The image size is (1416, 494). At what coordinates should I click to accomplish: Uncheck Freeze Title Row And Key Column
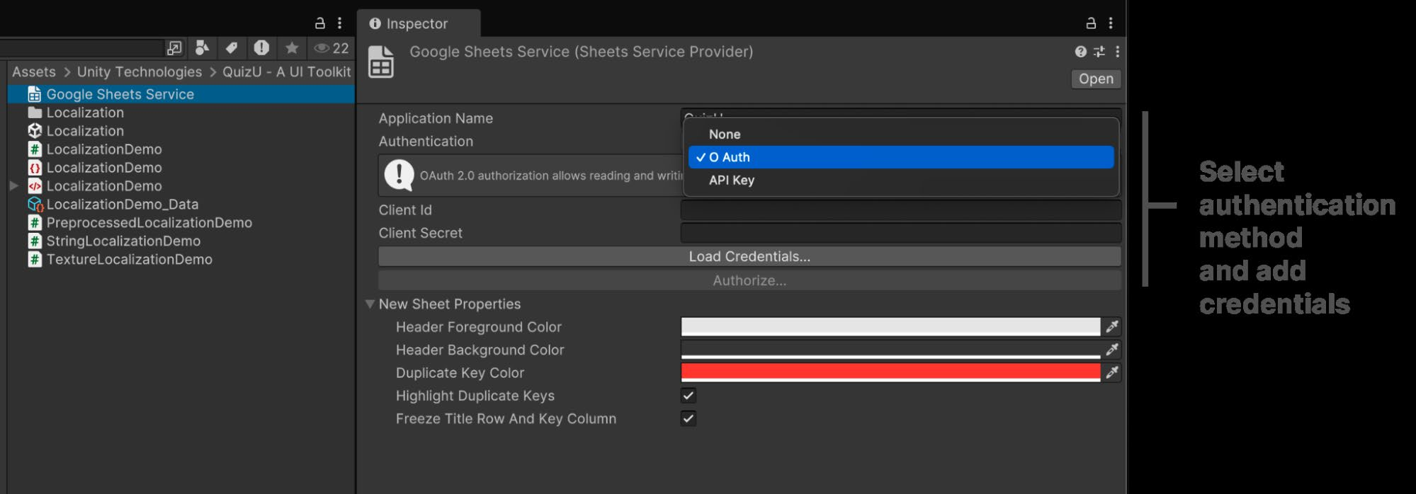point(688,418)
